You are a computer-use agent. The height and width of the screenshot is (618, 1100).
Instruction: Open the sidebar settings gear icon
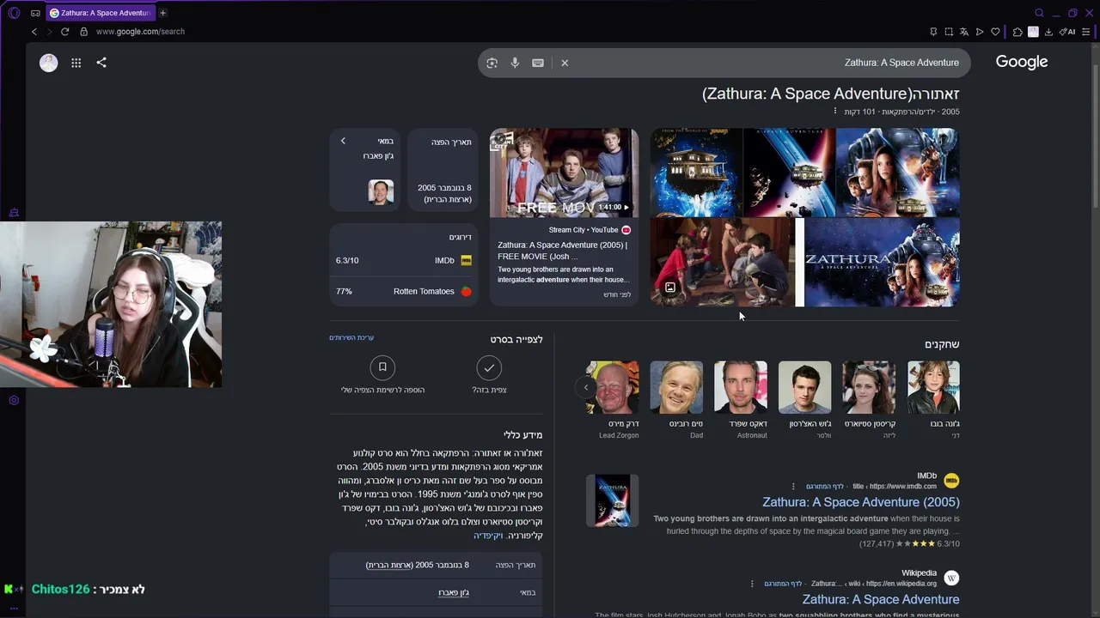14,400
